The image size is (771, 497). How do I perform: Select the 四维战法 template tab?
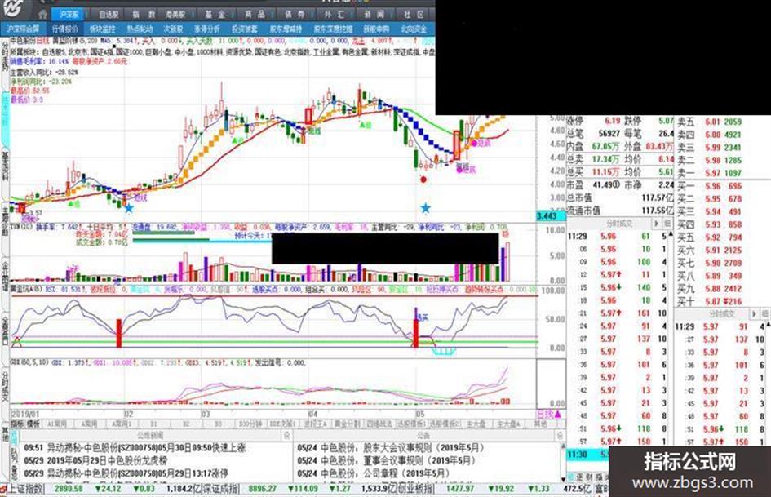pos(379,424)
